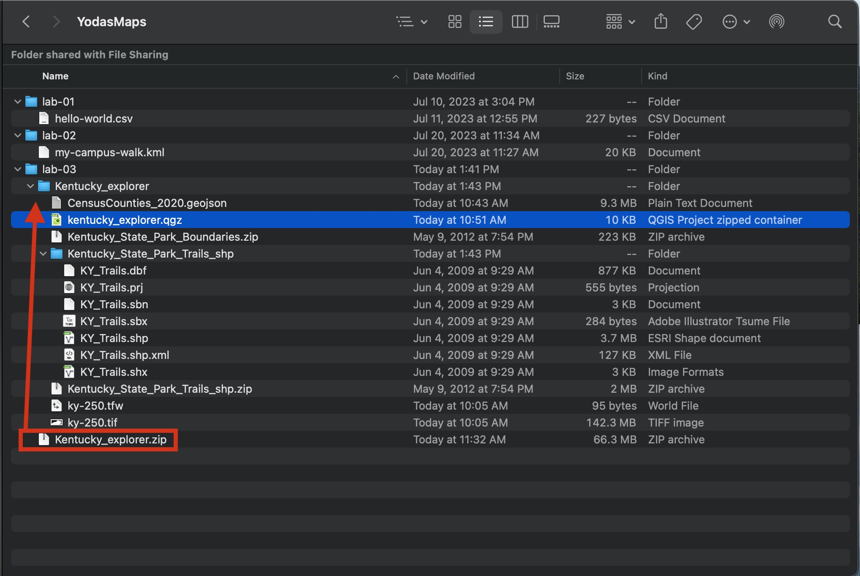Collapse the Kentucky_explorer folder
The height and width of the screenshot is (576, 860).
(30, 186)
